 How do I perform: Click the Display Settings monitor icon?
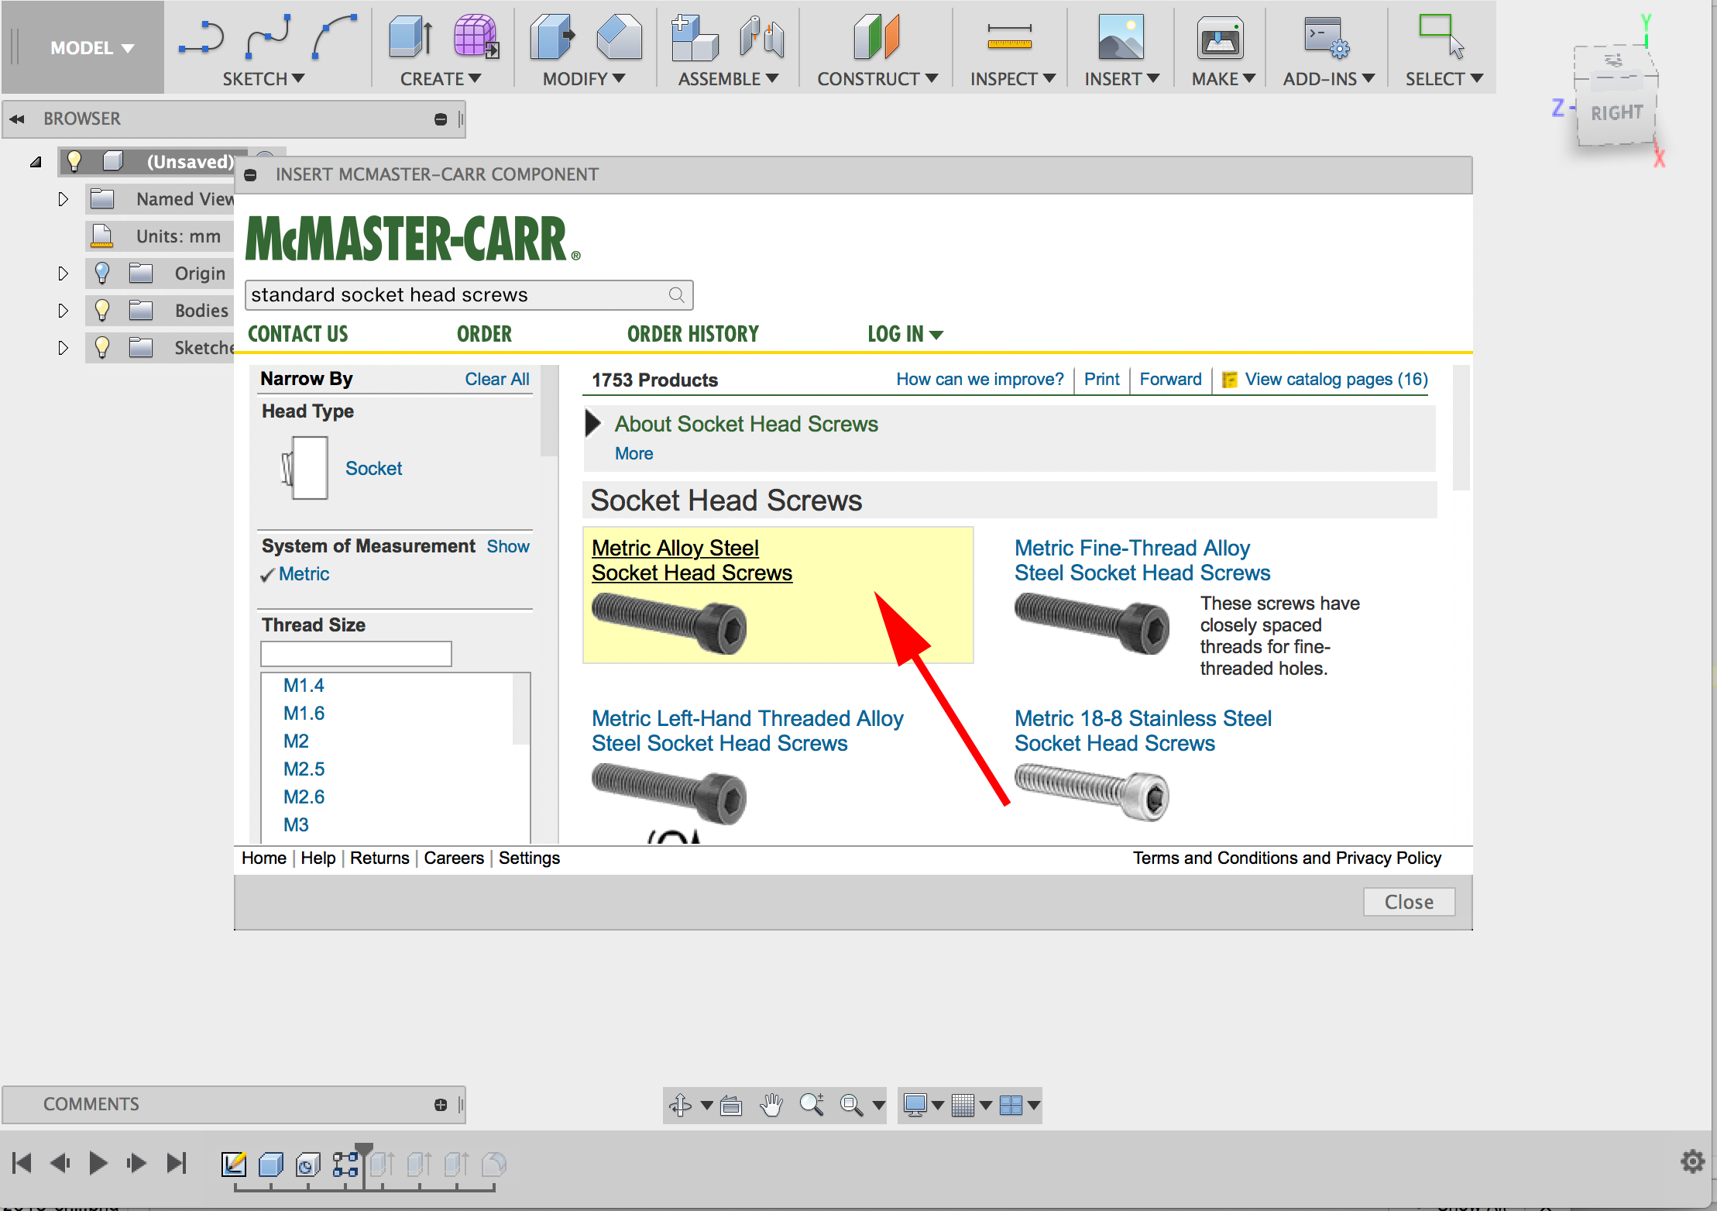point(915,1105)
